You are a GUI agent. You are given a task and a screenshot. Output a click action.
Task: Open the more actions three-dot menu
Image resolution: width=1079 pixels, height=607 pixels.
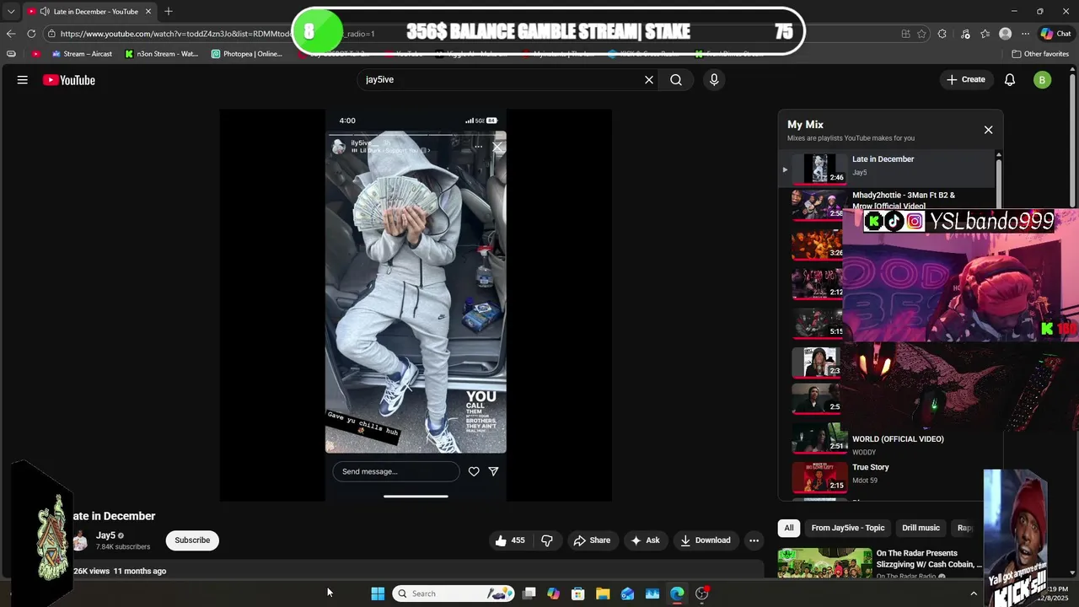(x=754, y=540)
